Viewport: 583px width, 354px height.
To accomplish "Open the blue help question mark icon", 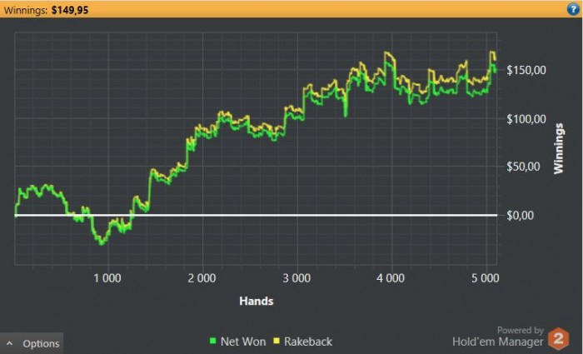I will [573, 9].
